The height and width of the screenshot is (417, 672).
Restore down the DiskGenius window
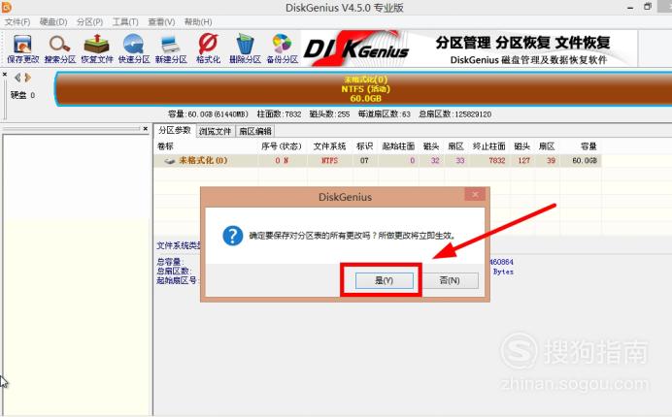(x=648, y=7)
